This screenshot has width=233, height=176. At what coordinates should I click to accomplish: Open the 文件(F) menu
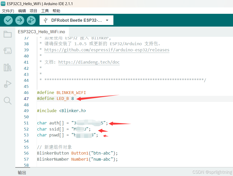pyautogui.click(x=8, y=11)
